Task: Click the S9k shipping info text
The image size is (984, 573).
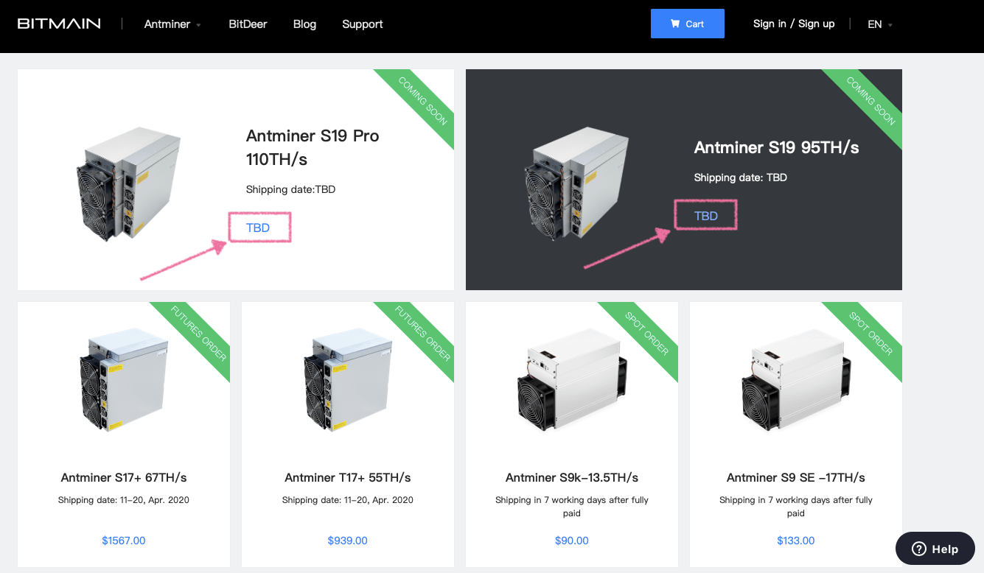Action: [x=572, y=507]
